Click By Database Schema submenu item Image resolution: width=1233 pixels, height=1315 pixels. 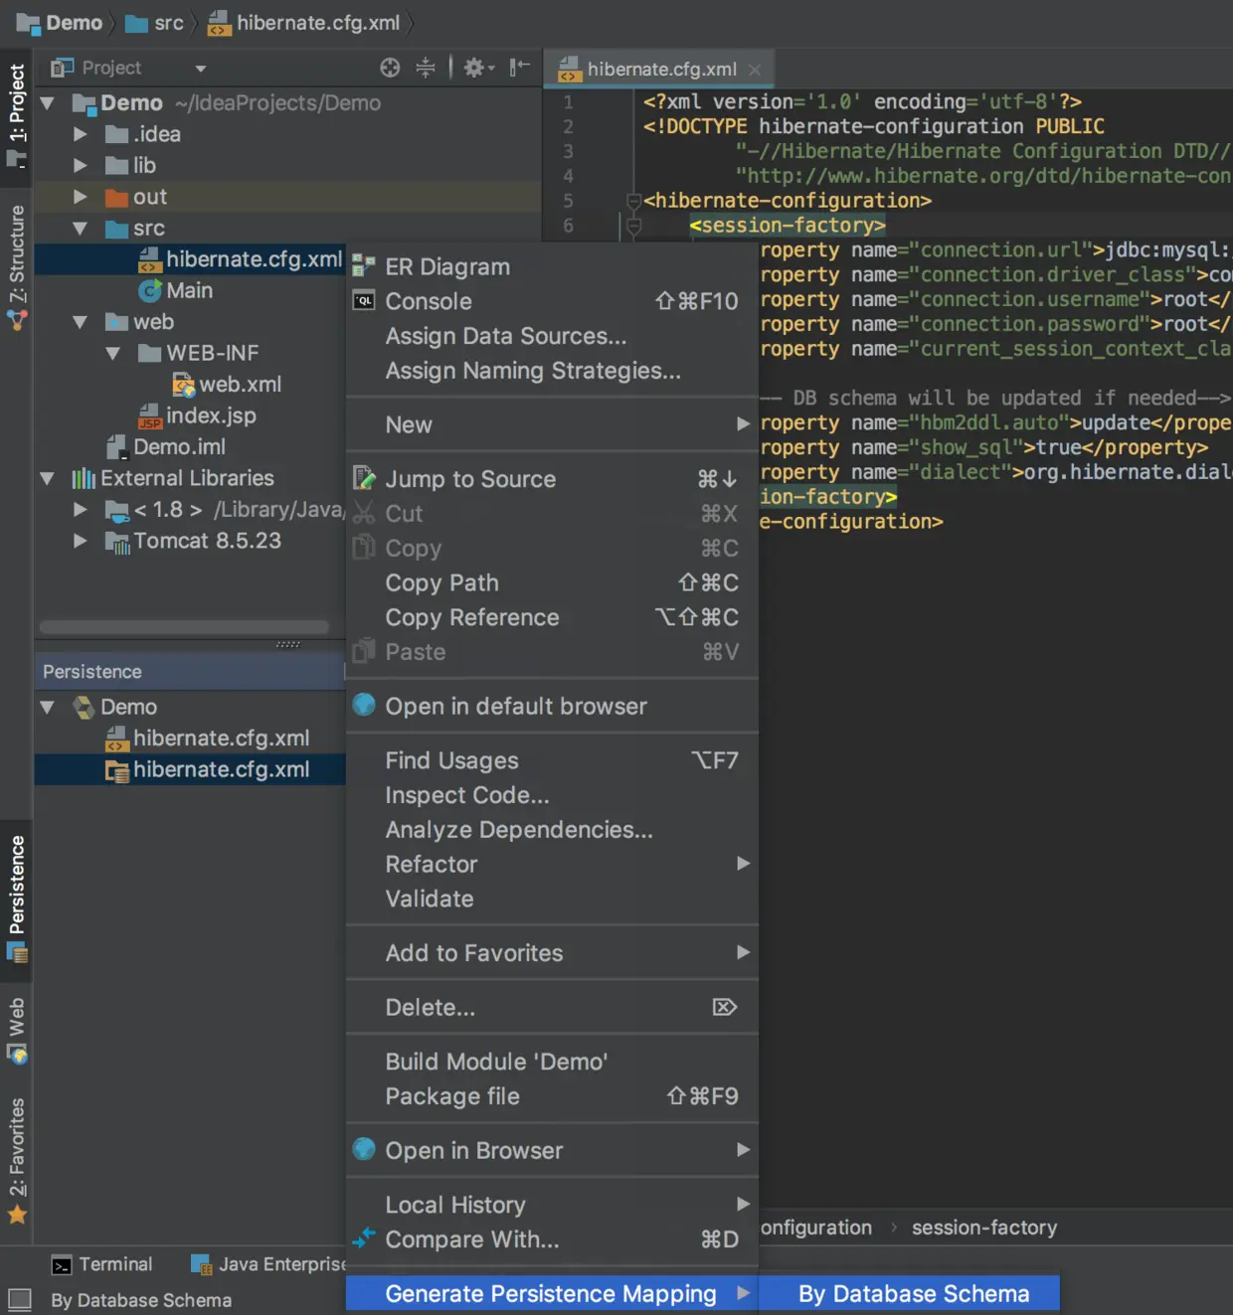(x=913, y=1293)
